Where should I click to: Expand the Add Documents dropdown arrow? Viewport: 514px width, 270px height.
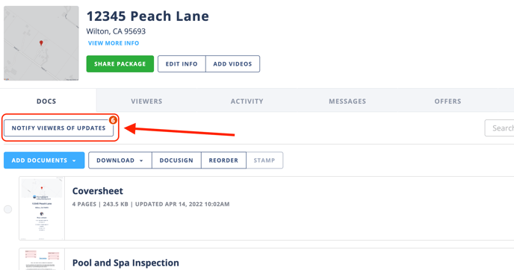click(74, 160)
